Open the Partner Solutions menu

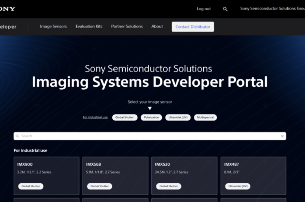point(127,26)
